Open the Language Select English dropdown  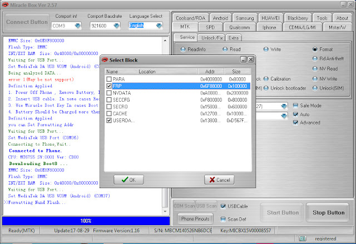click(159, 26)
